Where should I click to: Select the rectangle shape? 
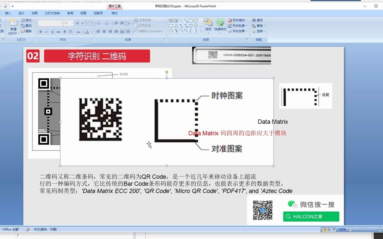[191, 21]
